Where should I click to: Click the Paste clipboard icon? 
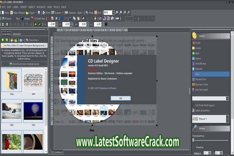pyautogui.click(x=78, y=19)
